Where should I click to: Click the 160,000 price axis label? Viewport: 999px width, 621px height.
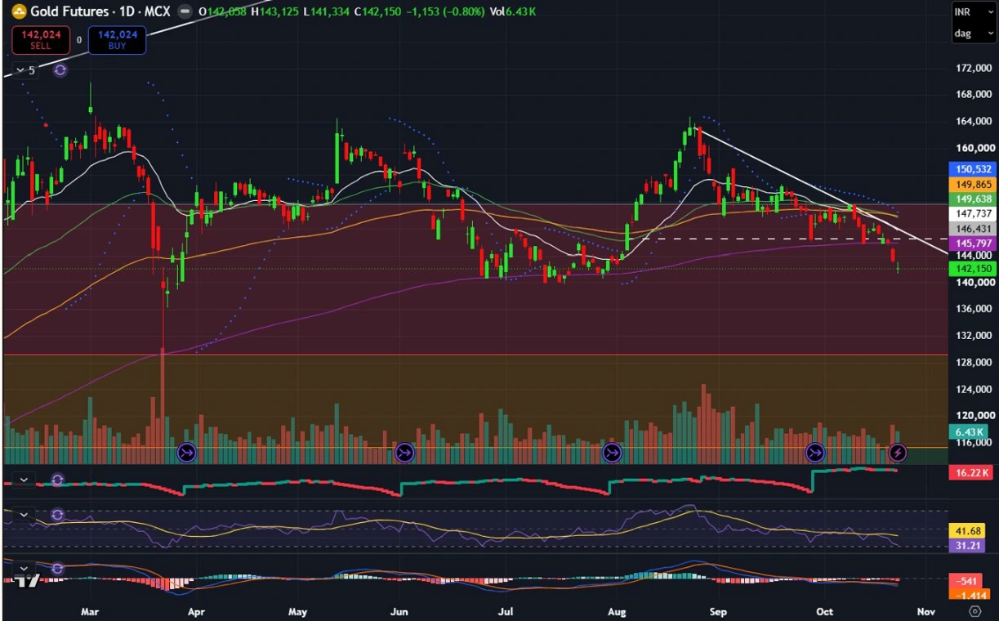pyautogui.click(x=974, y=149)
